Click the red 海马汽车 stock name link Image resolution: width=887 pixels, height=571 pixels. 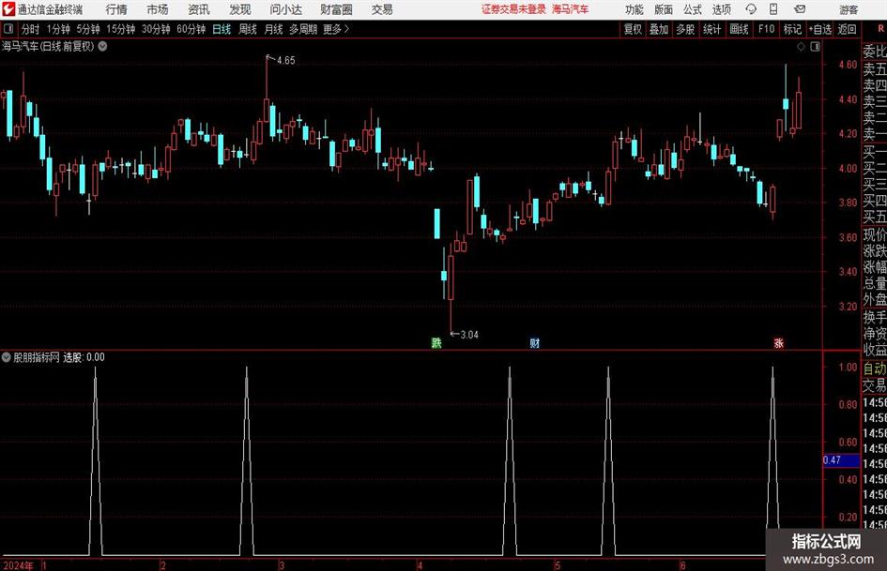click(x=571, y=9)
